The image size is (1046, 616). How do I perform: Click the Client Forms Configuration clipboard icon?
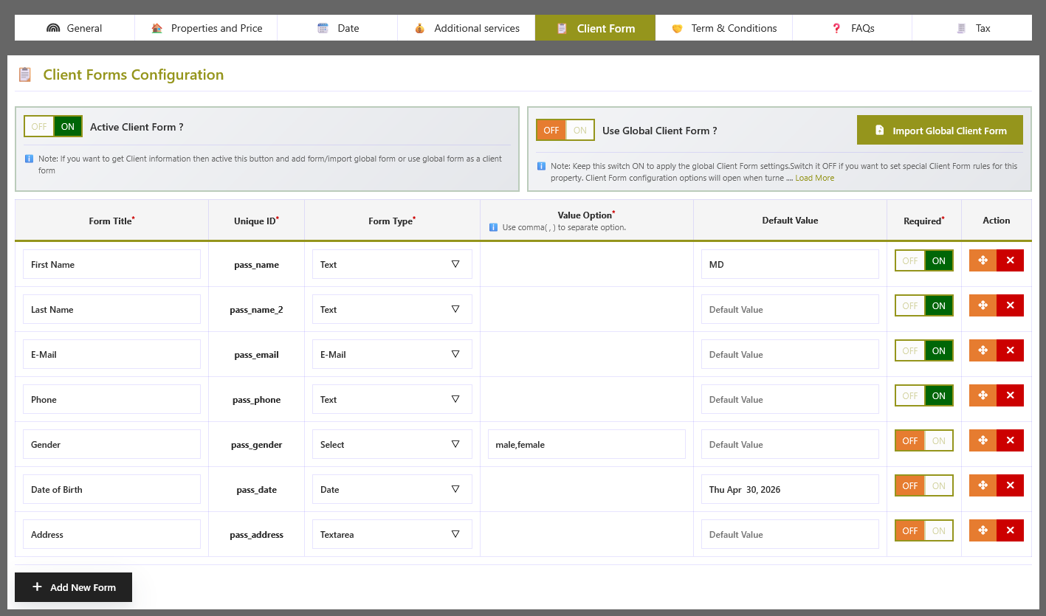[x=25, y=75]
